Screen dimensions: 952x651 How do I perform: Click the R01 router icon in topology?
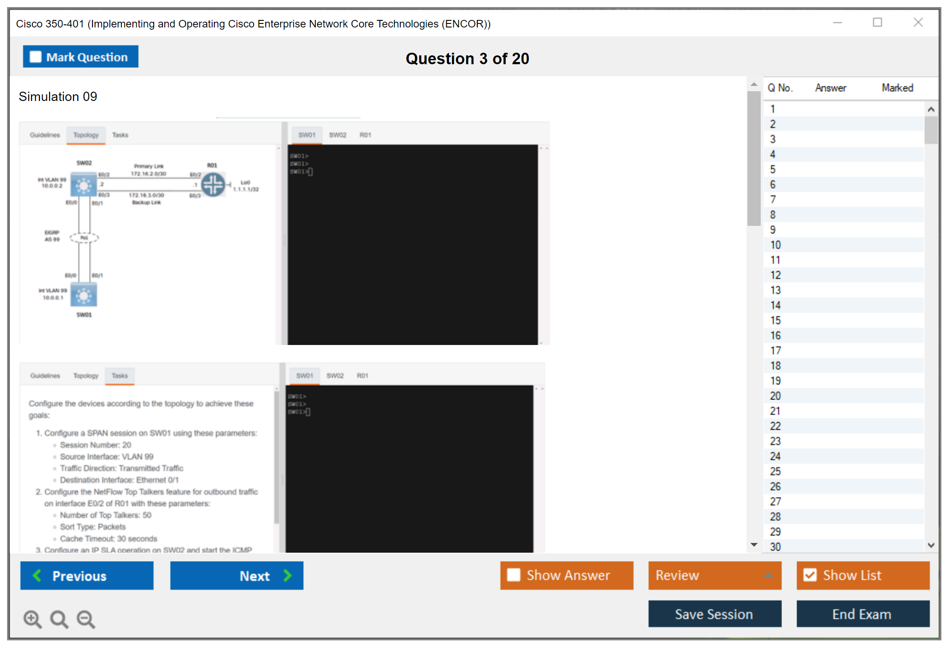(213, 185)
